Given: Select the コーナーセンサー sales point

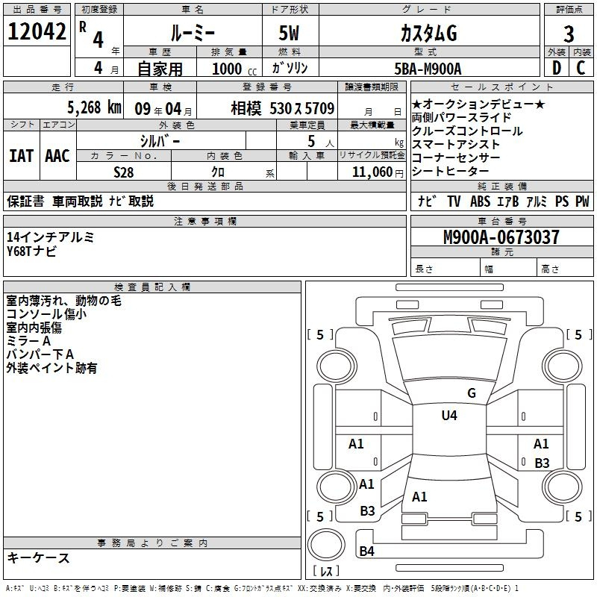Looking at the screenshot, I should point(456,157).
